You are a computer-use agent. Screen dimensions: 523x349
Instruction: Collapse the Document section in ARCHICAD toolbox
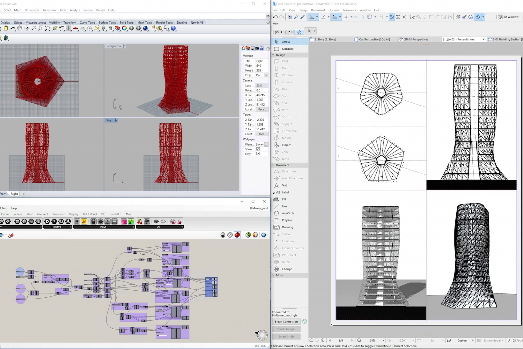(x=273, y=165)
